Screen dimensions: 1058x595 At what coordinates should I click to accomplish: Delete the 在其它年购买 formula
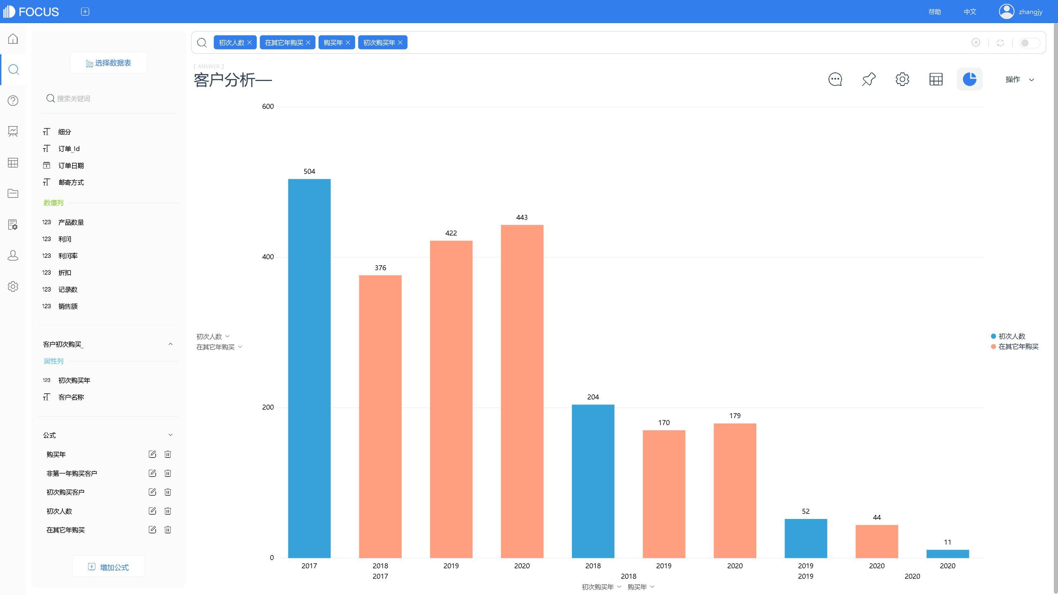point(168,530)
